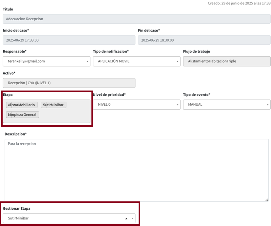The height and width of the screenshot is (226, 271).
Task: Click the Gestionar Etapa dropdown arrow
Action: [x=132, y=218]
